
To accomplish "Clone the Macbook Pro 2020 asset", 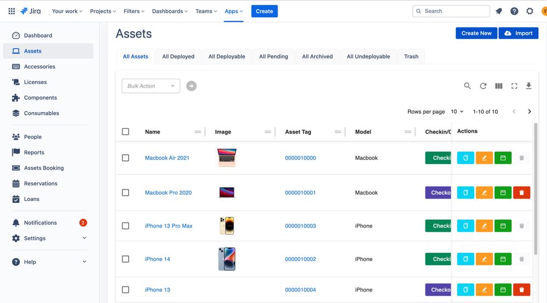I will (465, 193).
